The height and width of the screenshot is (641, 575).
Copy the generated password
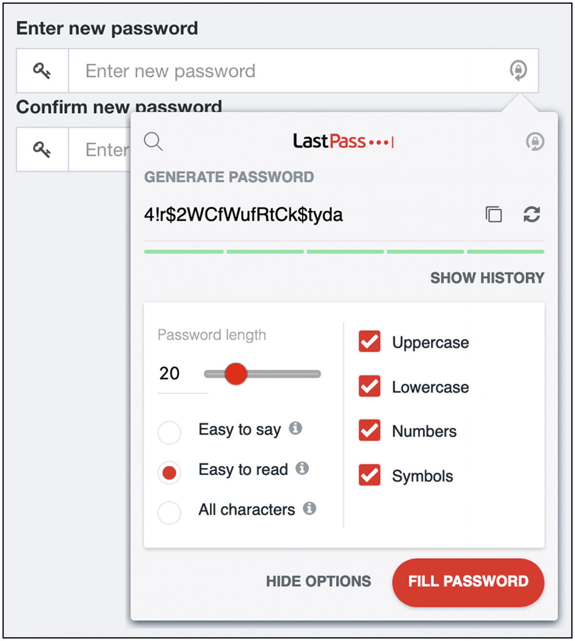494,214
